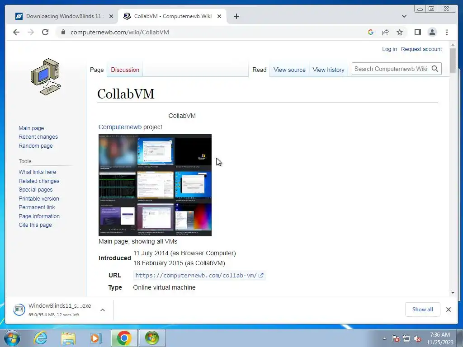Open Page information link

click(39, 216)
